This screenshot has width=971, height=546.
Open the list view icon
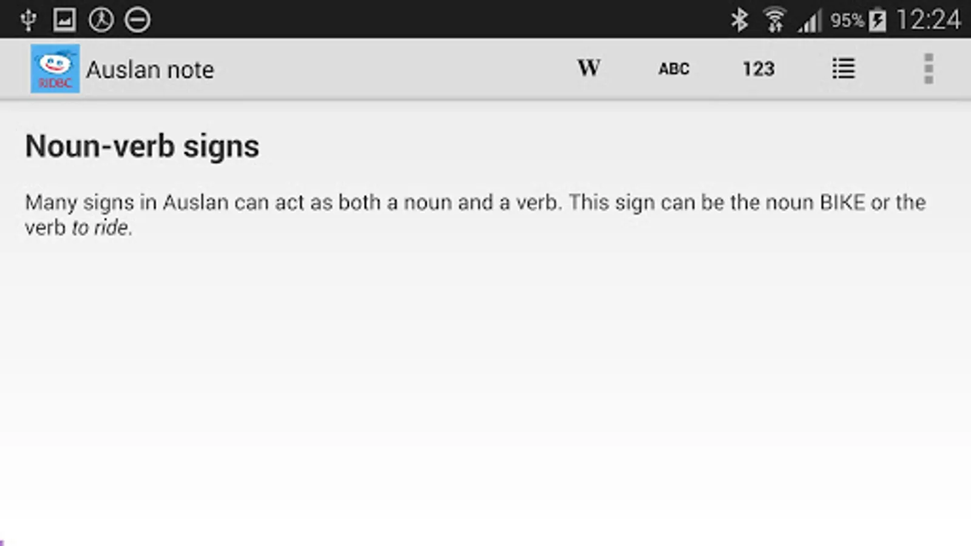click(x=844, y=69)
